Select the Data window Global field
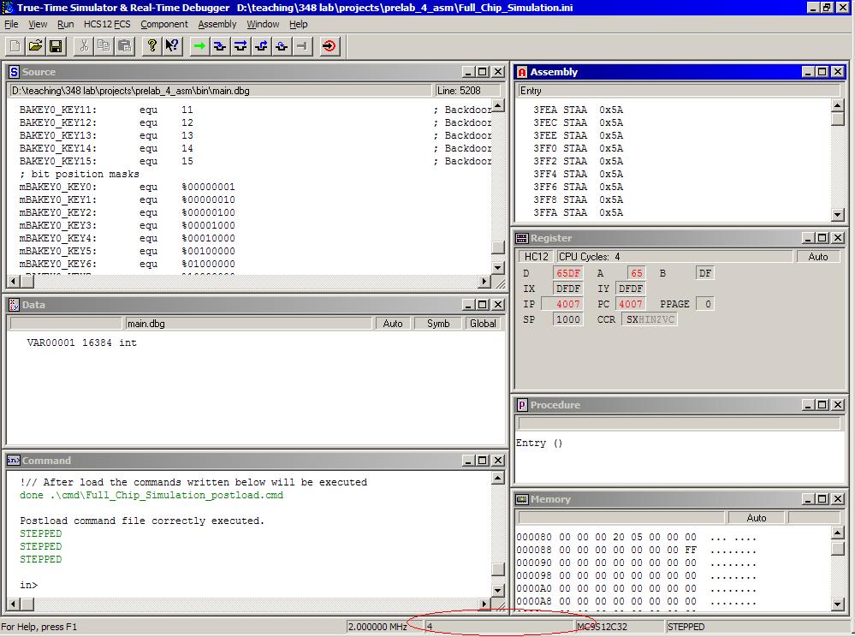 click(x=483, y=324)
